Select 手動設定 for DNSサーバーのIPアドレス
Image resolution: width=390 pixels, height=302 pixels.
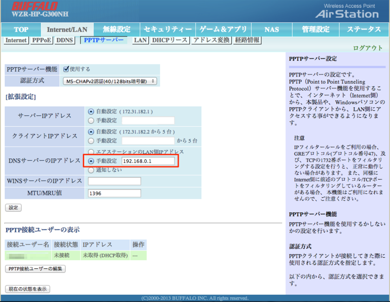coord(91,161)
